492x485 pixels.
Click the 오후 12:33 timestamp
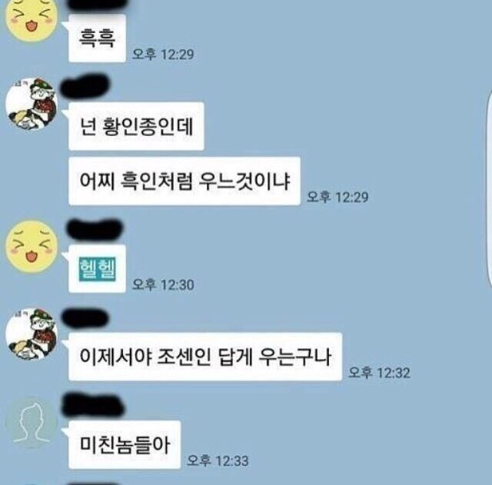(x=218, y=460)
